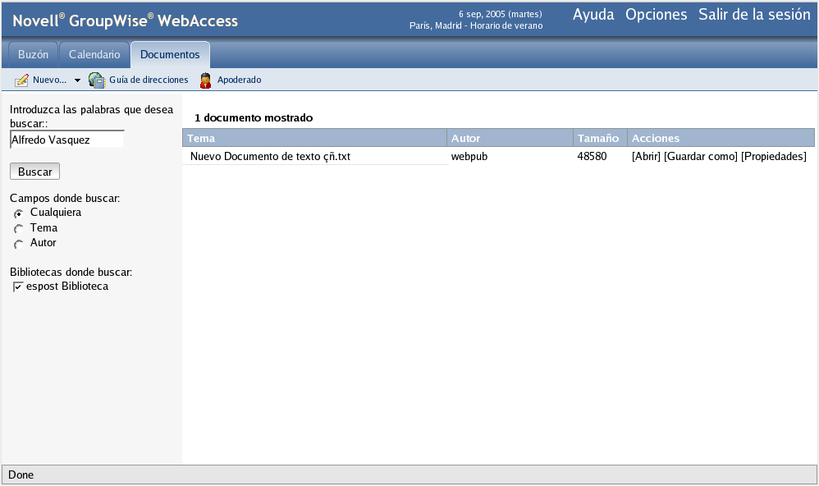Click the Apoderado proxy user icon

coord(204,80)
